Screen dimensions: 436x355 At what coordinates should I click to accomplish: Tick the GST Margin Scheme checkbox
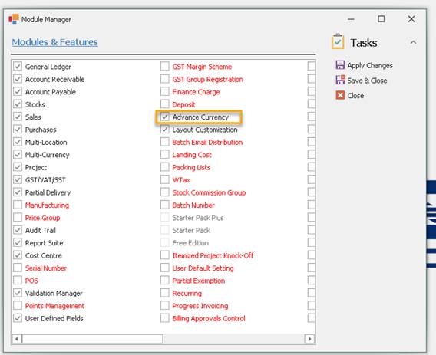click(x=165, y=67)
